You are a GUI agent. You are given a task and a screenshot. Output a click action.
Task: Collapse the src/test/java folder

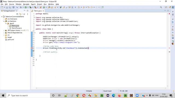coord(4,21)
